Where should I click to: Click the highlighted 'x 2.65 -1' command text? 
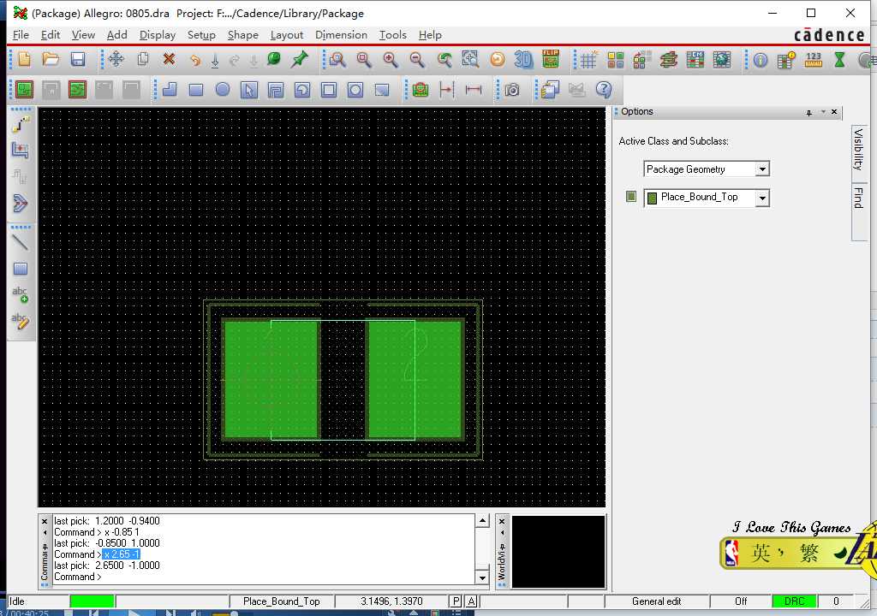[x=122, y=554]
